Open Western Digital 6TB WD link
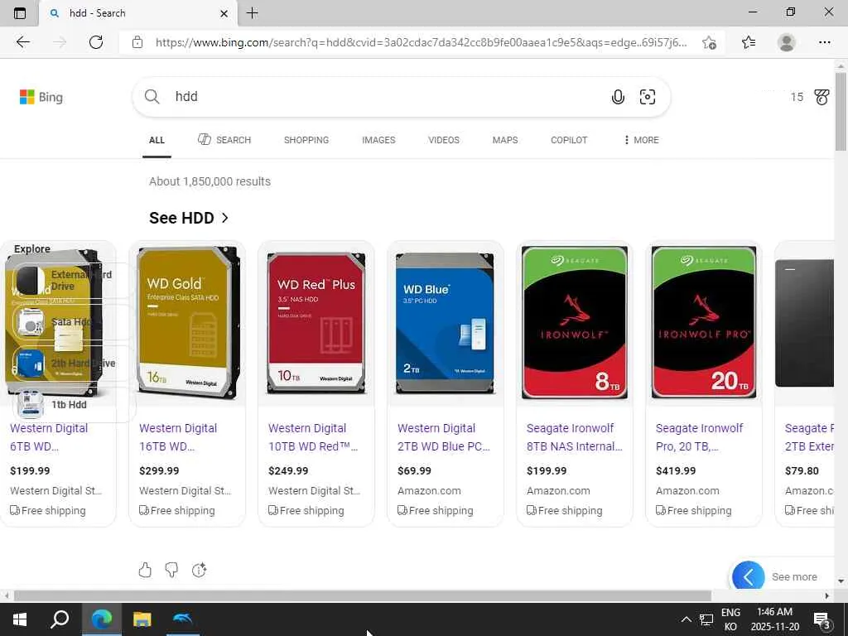 click(49, 437)
